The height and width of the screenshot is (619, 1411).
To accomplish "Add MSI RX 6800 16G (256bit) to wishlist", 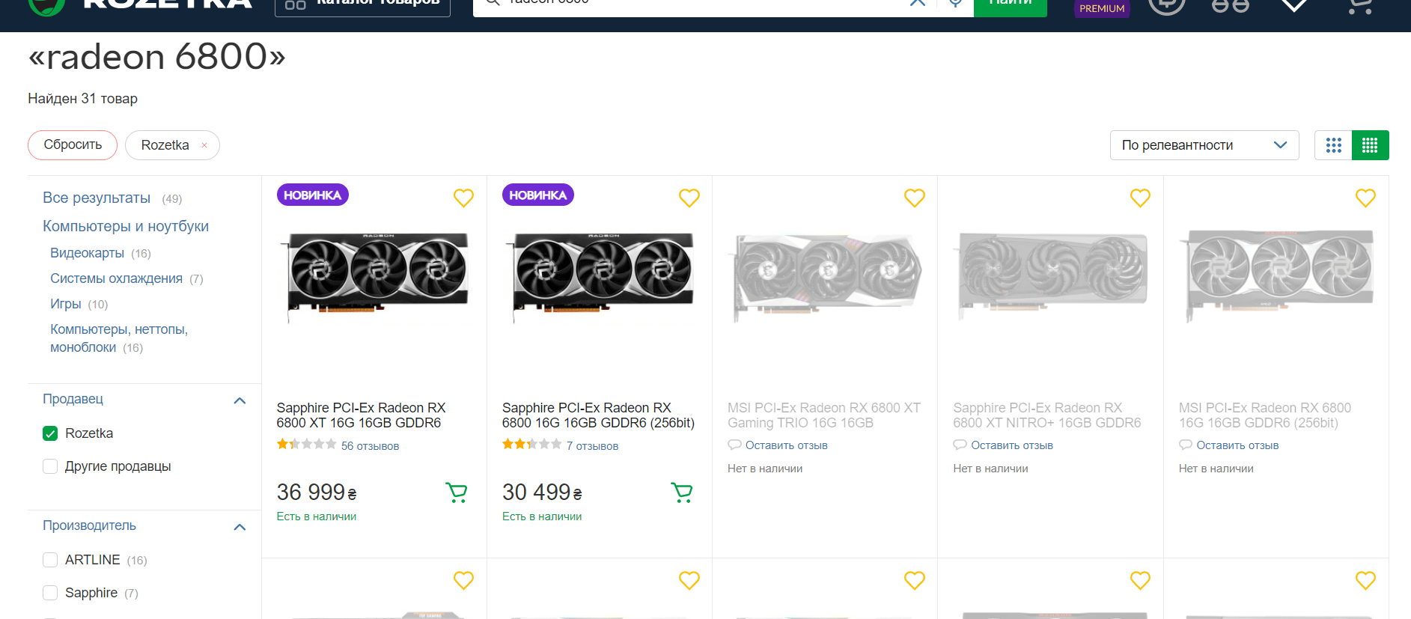I will pos(1365,198).
